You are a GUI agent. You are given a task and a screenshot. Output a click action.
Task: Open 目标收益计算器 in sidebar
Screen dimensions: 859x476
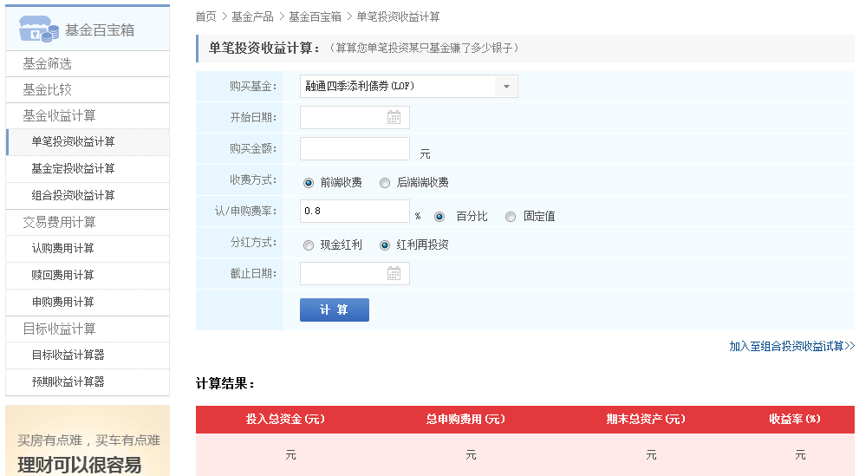(x=68, y=355)
